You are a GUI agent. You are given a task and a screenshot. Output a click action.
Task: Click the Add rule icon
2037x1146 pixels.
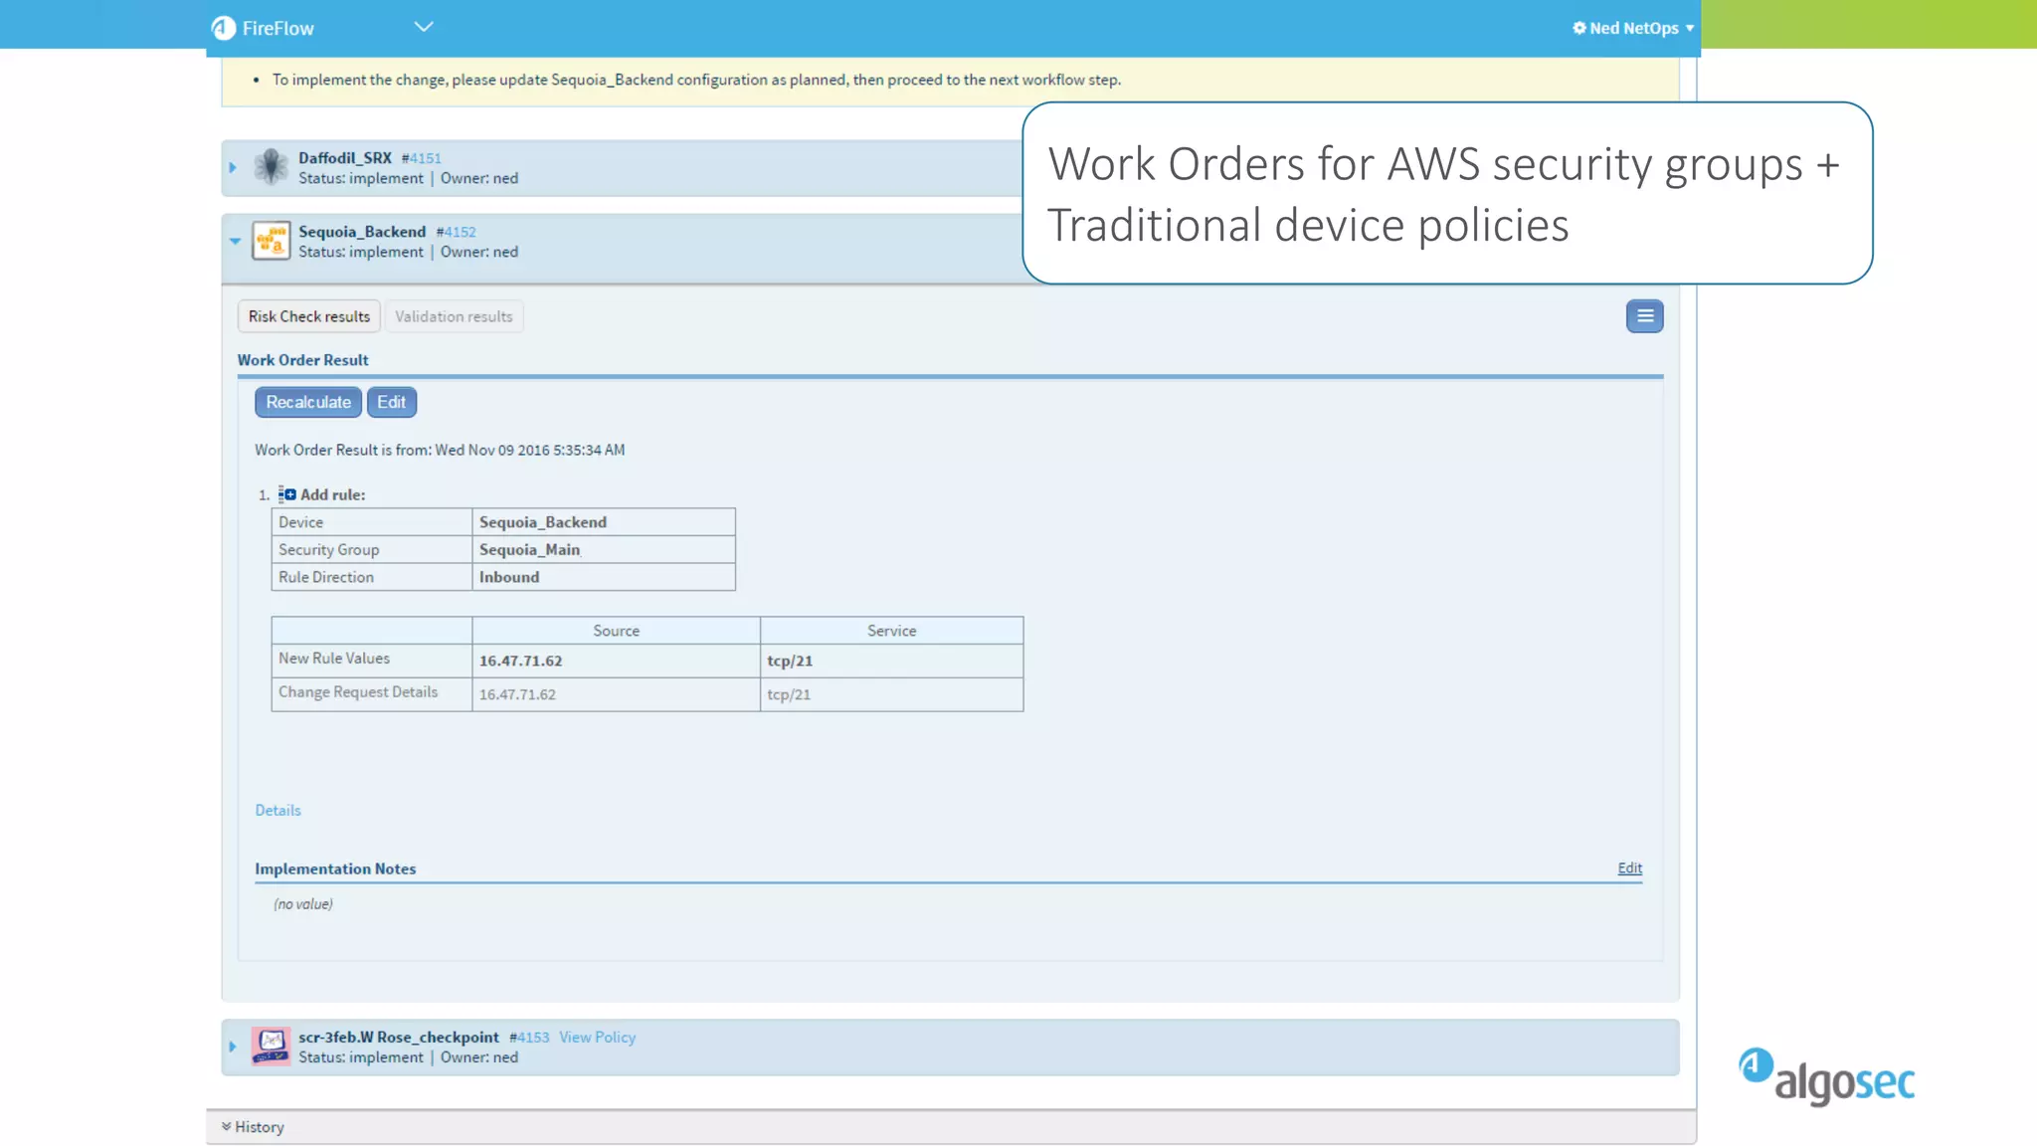tap(287, 493)
